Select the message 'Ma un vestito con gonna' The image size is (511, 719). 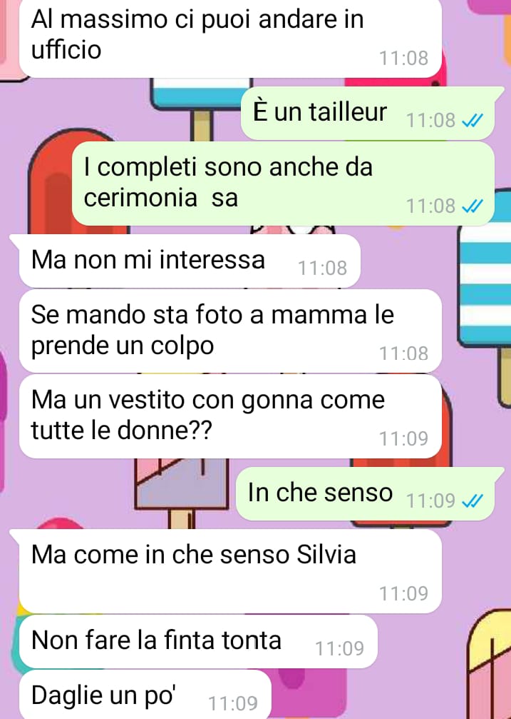click(230, 416)
